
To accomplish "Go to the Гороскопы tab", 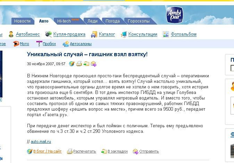I will 139,21.
